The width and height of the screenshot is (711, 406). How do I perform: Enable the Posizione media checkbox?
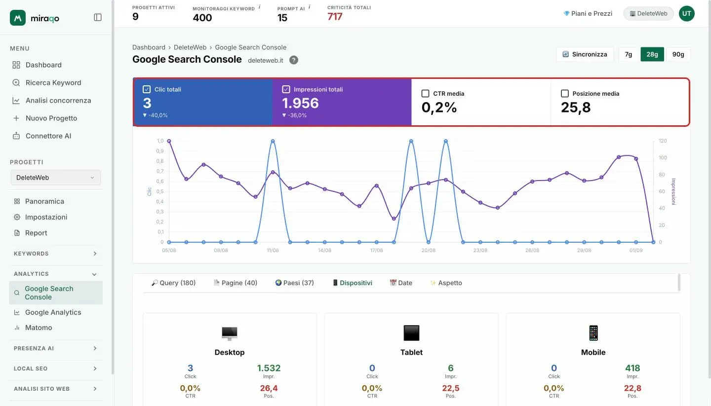point(565,93)
